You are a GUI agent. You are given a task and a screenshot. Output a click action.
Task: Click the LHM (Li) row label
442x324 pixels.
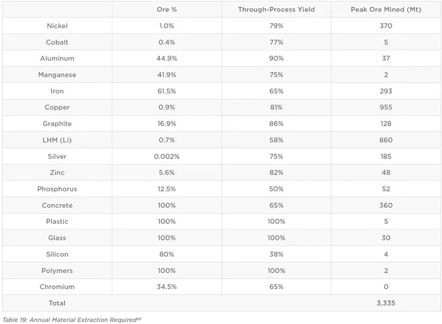tap(57, 140)
